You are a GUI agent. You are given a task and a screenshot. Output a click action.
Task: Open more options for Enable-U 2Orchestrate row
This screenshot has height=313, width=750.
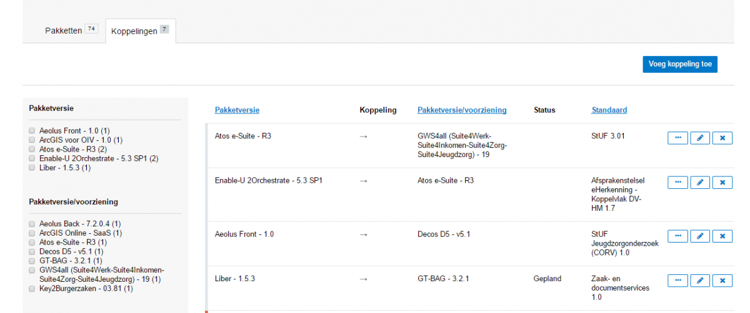677,182
